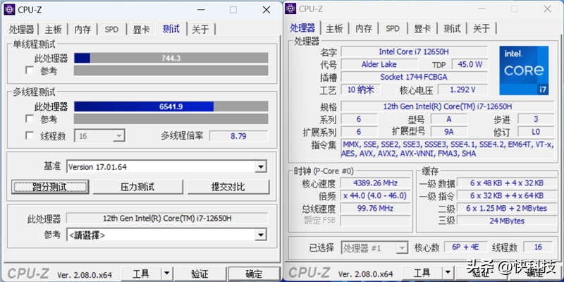564x282 pixels.
Task: Enable the single-thread 参考 checkbox
Action: tap(30, 70)
